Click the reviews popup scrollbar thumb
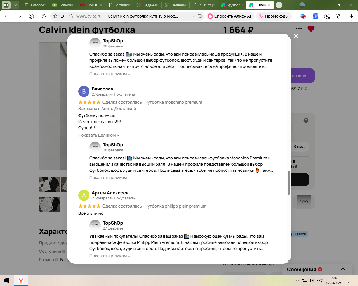 (x=289, y=183)
